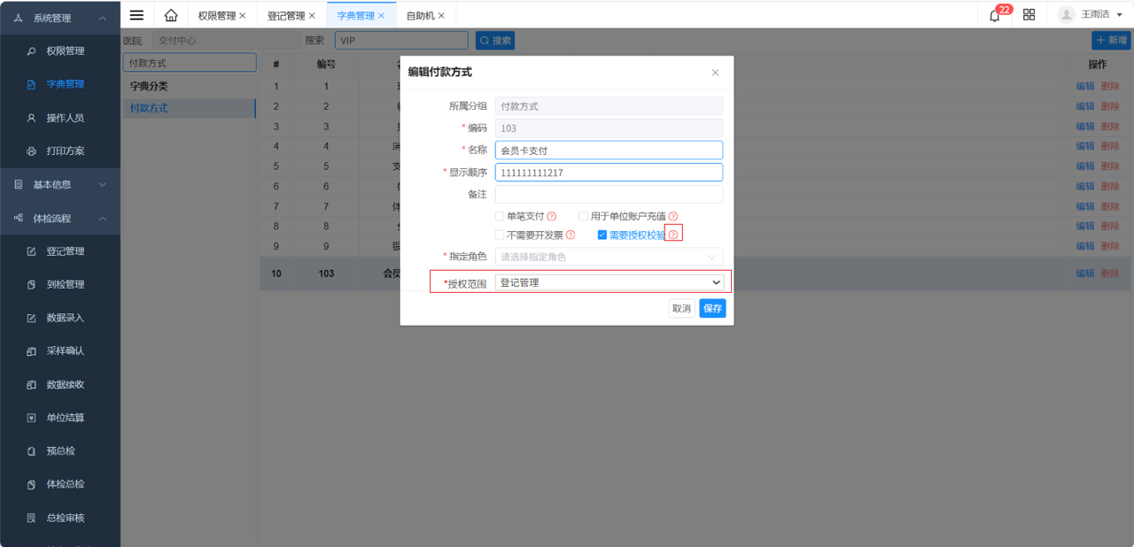The width and height of the screenshot is (1134, 547).
Task: Expand the 基本信息 sidebar section
Action: coord(60,184)
